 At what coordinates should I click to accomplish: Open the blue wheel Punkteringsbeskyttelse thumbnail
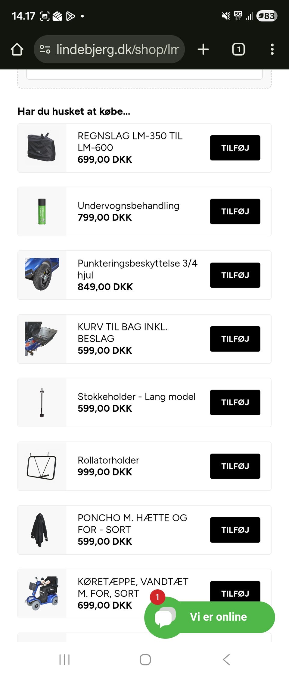(x=42, y=274)
